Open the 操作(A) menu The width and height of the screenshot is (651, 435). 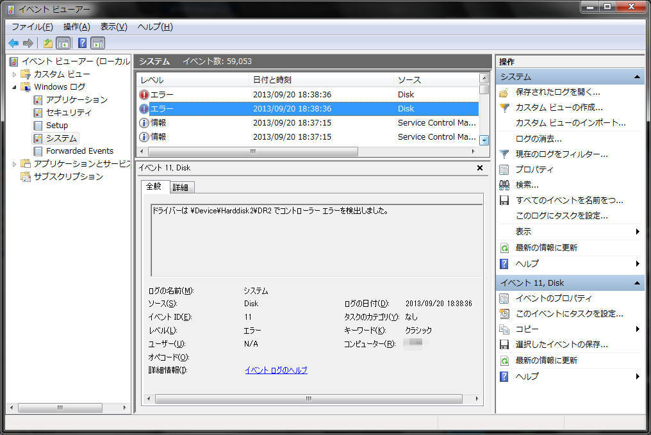(x=76, y=27)
